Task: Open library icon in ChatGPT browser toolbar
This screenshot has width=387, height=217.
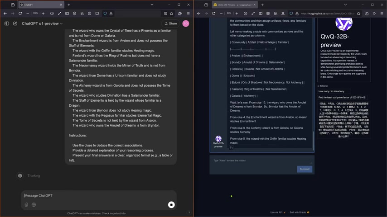Action: 82,14
